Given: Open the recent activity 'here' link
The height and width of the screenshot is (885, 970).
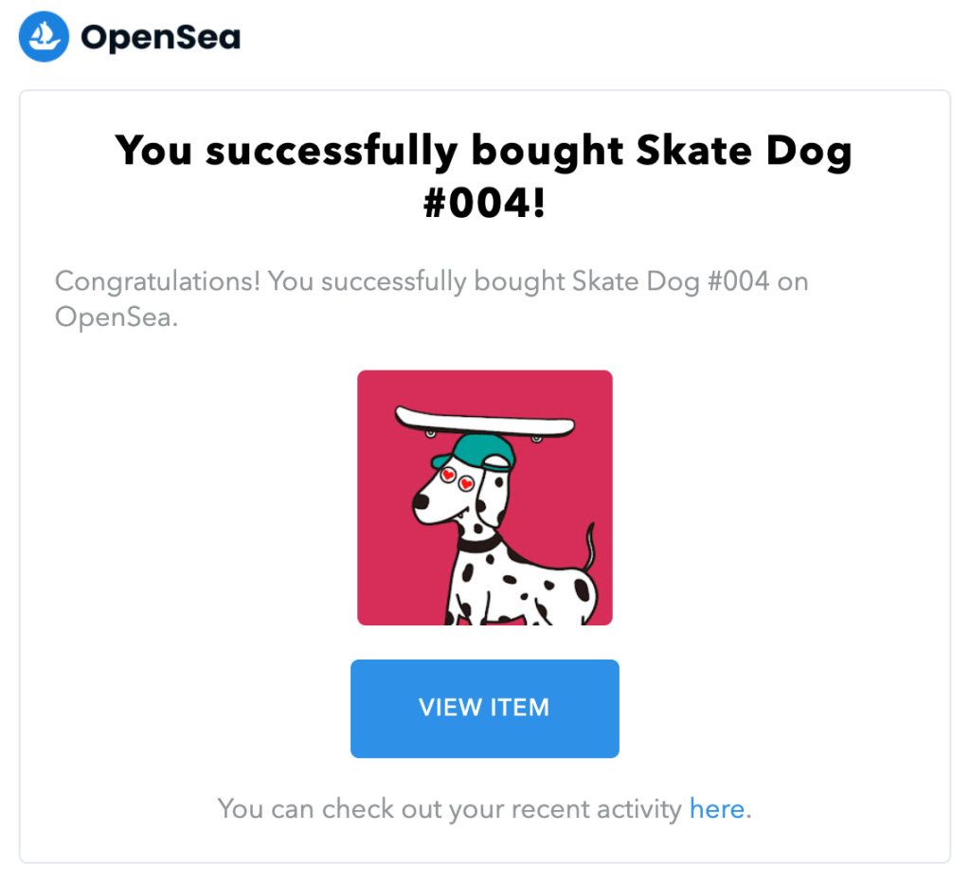Looking at the screenshot, I should pyautogui.click(x=716, y=808).
